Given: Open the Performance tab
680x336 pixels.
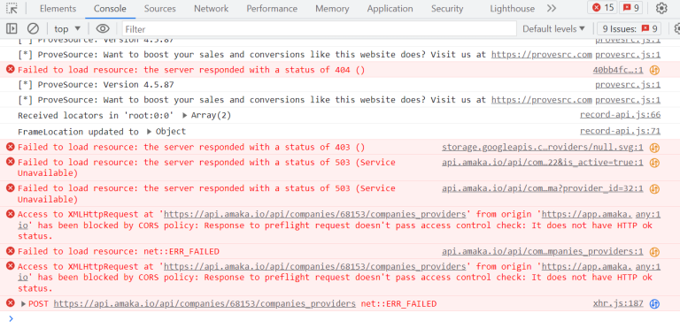Looking at the screenshot, I should pos(272,9).
